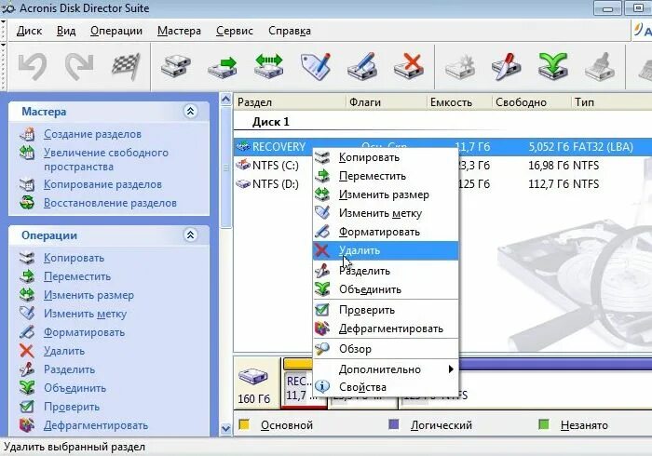Click the 160 Гб disk icon
Screen dimensions: 652x456
[253, 377]
